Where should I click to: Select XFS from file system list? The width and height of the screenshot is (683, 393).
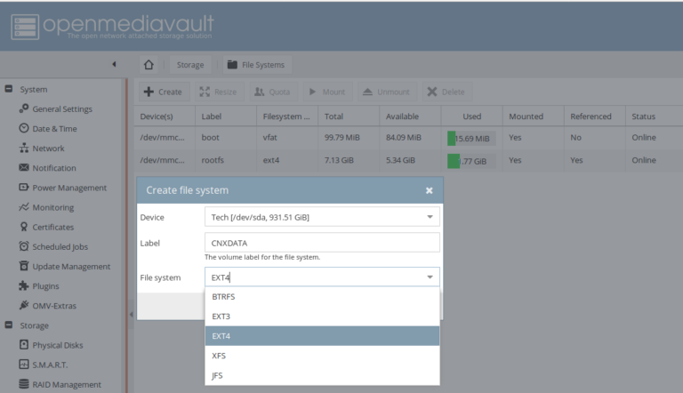(x=322, y=356)
